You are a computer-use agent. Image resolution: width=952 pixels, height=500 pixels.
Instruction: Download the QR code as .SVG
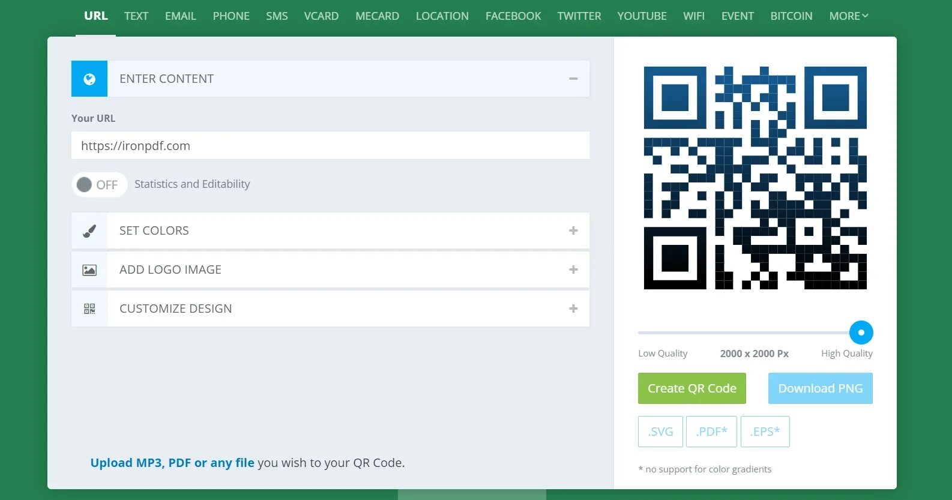660,432
